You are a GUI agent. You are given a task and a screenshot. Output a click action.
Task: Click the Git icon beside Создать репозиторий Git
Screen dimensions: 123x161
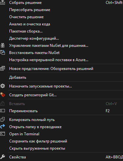click(3, 95)
